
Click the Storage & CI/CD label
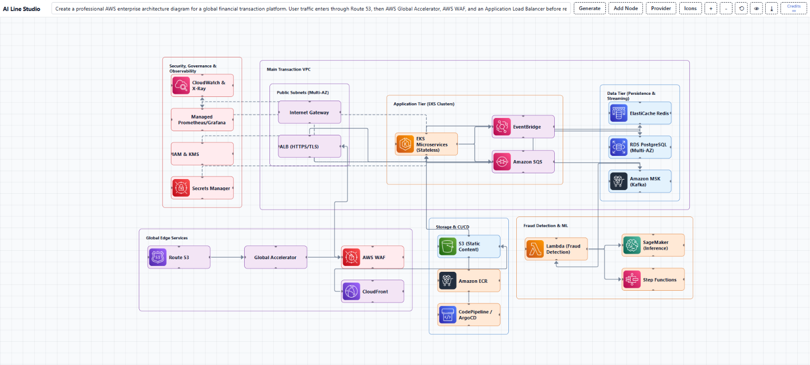coord(452,227)
